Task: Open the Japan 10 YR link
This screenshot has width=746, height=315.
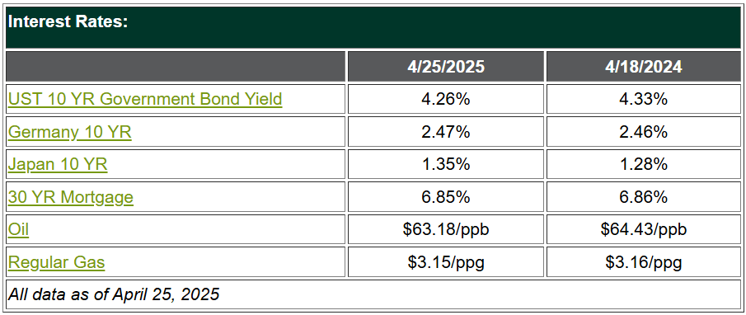Action: pyautogui.click(x=58, y=164)
